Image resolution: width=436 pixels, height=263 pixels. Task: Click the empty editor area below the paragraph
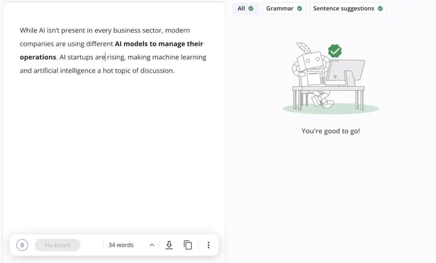click(114, 149)
